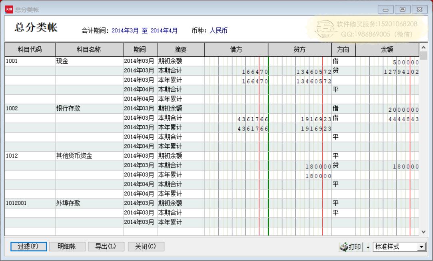
Task: Click the 借方 debit column header
Action: 236,49
